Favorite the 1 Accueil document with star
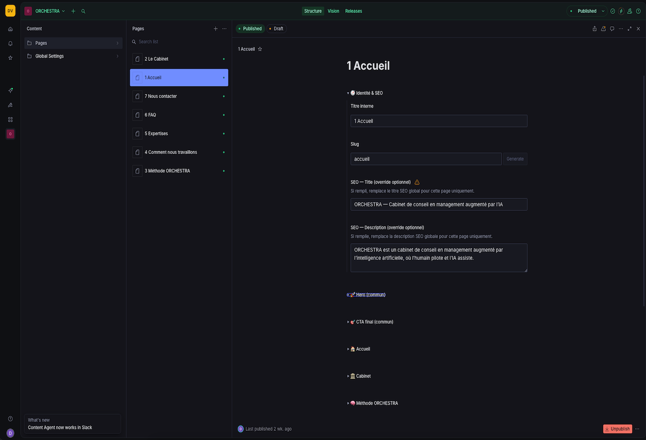The width and height of the screenshot is (646, 440). (x=260, y=49)
